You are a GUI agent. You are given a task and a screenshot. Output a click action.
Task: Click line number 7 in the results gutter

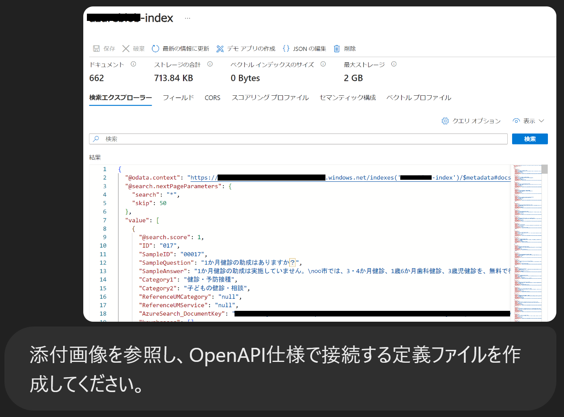pyautogui.click(x=105, y=220)
